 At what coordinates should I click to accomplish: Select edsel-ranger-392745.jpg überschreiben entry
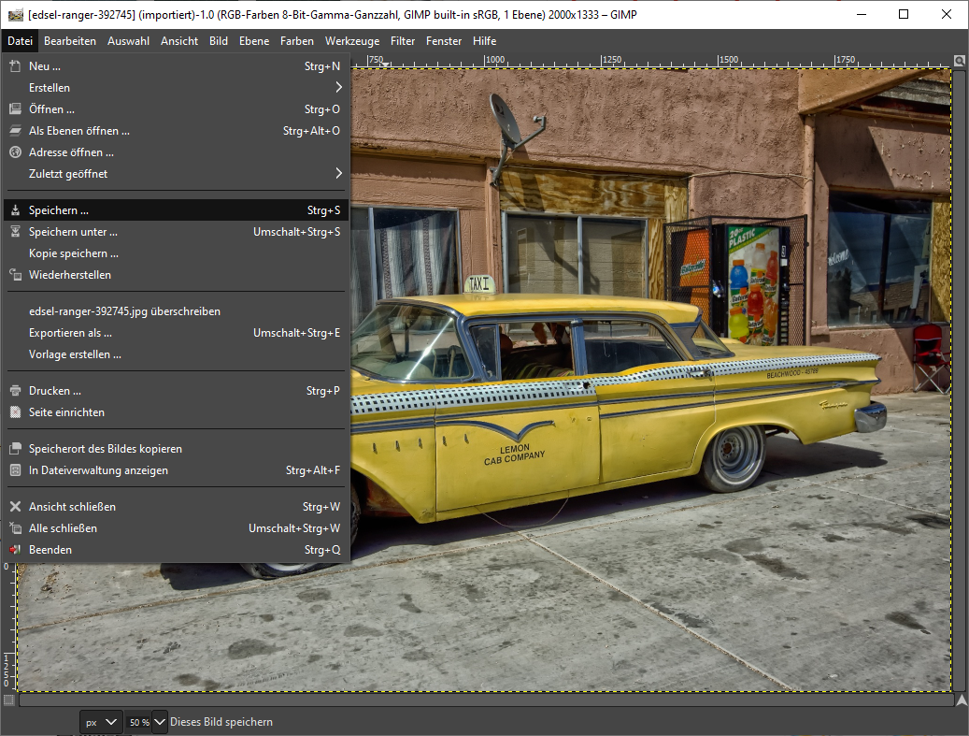tap(124, 311)
